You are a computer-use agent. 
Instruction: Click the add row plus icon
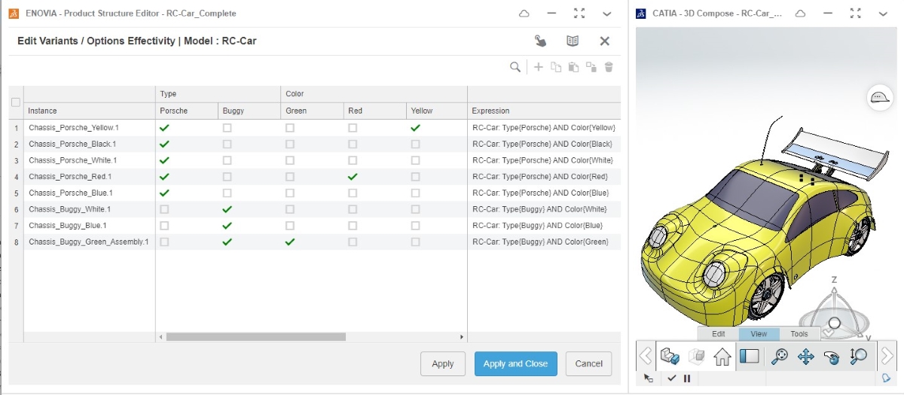coord(539,67)
